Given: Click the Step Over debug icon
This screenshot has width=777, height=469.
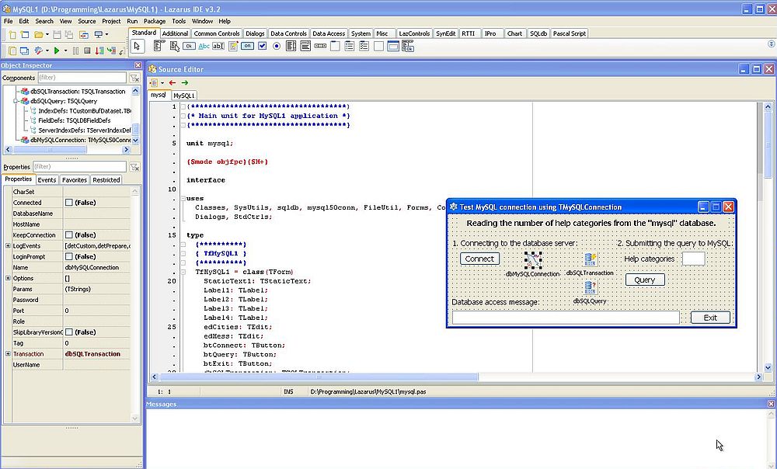Looking at the screenshot, I should coord(111,50).
